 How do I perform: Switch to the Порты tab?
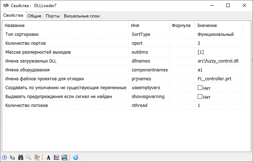(x=52, y=16)
